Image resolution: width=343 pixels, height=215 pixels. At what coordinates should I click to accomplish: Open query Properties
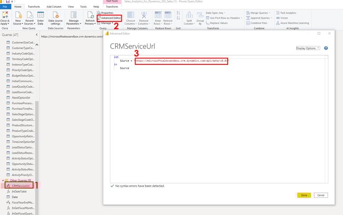tap(105, 13)
